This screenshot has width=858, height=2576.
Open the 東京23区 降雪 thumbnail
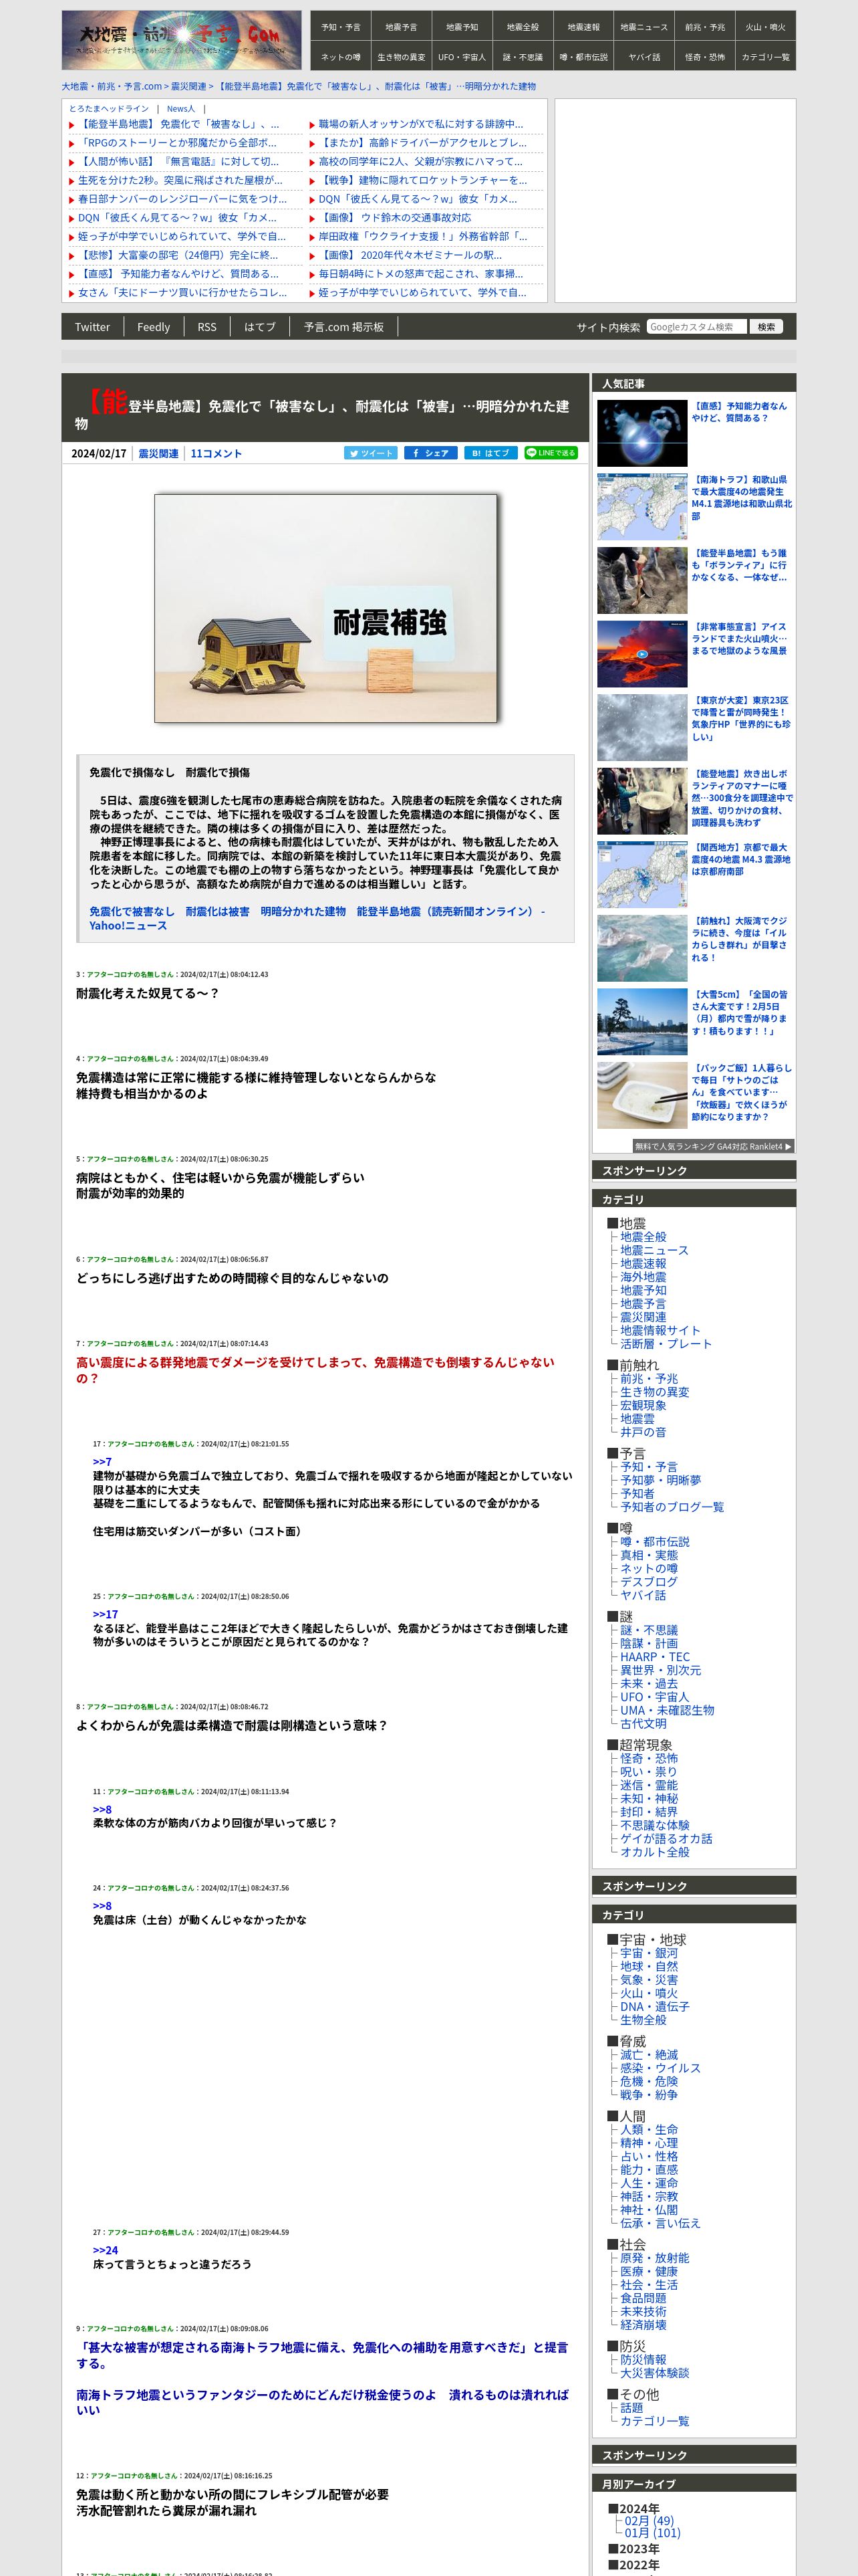(x=642, y=728)
